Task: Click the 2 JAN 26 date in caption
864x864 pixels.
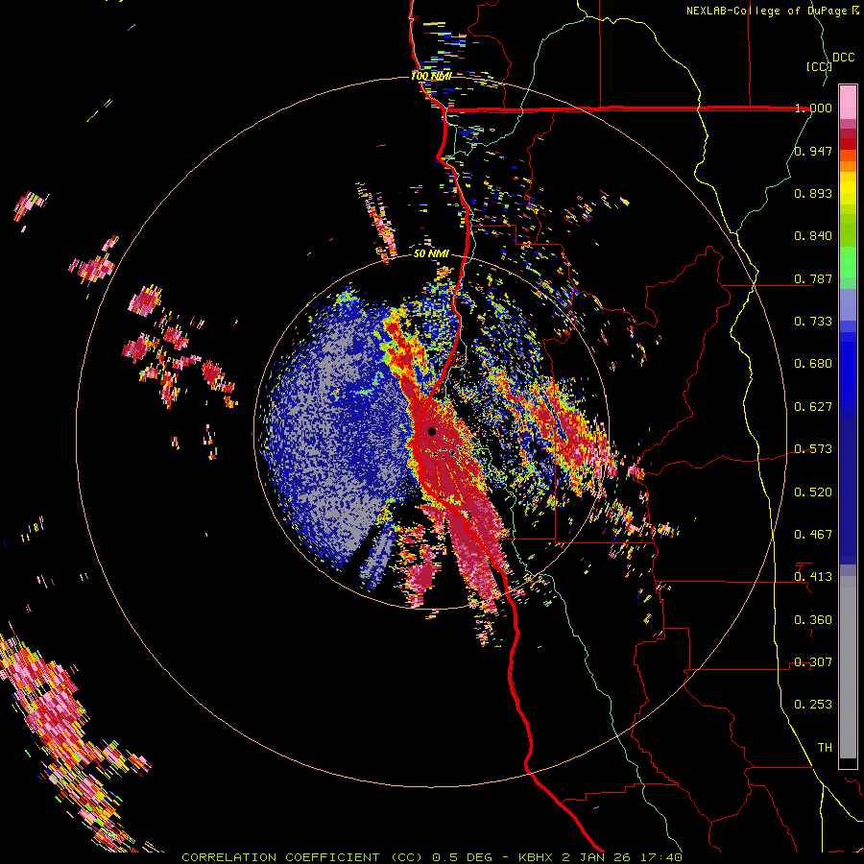Action: tap(596, 857)
